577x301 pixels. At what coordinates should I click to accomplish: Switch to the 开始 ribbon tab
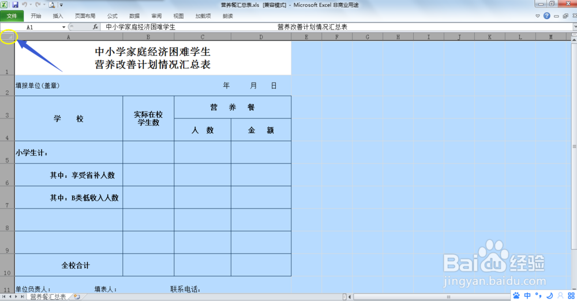coord(36,16)
